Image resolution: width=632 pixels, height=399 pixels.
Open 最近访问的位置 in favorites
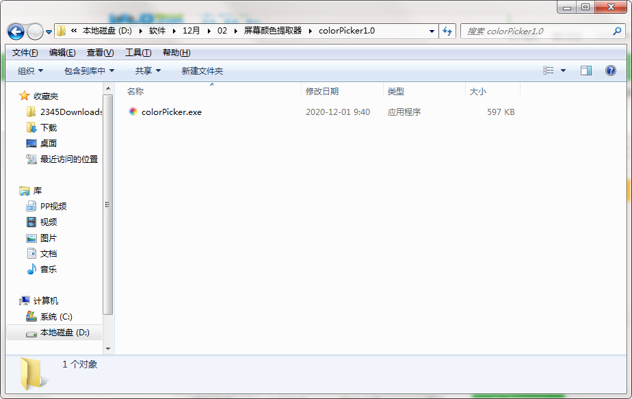click(69, 159)
